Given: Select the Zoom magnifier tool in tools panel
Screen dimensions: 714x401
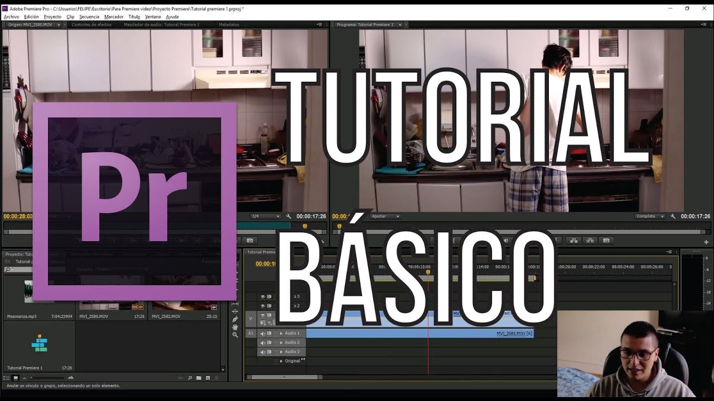Looking at the screenshot, I should pyautogui.click(x=235, y=335).
